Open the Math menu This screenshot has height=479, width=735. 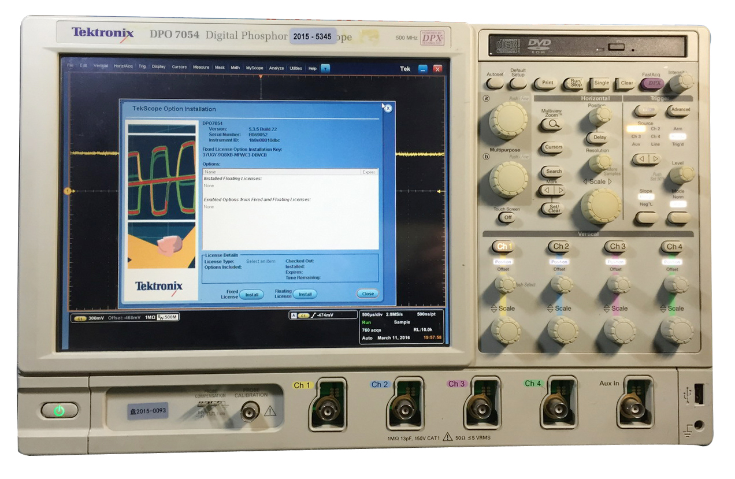[x=235, y=68]
